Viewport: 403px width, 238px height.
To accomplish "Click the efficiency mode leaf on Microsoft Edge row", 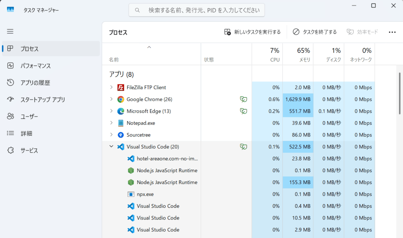I will [x=243, y=111].
